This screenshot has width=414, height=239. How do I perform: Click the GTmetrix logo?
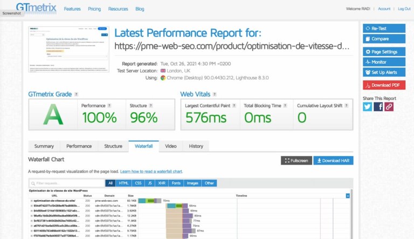click(x=36, y=7)
